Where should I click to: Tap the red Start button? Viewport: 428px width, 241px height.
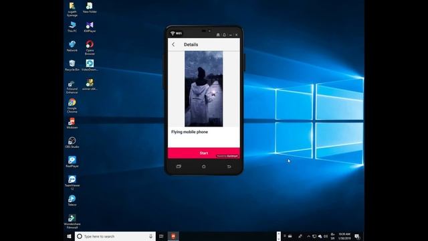point(203,153)
